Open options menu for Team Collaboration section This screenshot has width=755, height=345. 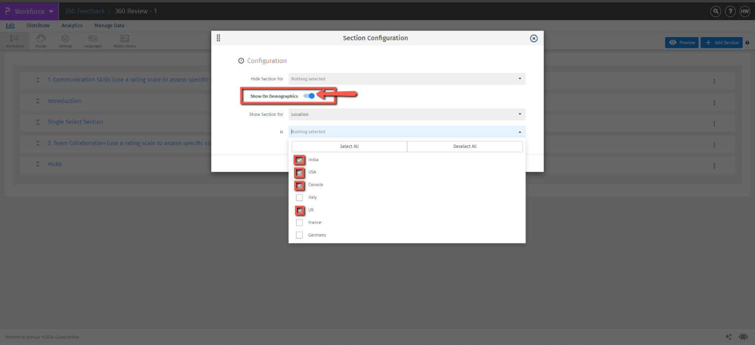tap(714, 145)
